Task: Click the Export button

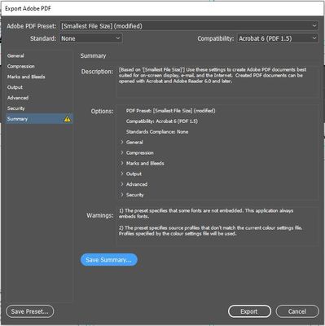Action: [x=249, y=311]
